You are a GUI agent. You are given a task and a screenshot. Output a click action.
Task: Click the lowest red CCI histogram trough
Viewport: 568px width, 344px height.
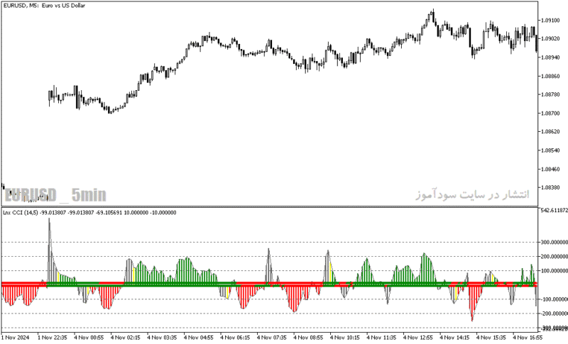(472, 319)
